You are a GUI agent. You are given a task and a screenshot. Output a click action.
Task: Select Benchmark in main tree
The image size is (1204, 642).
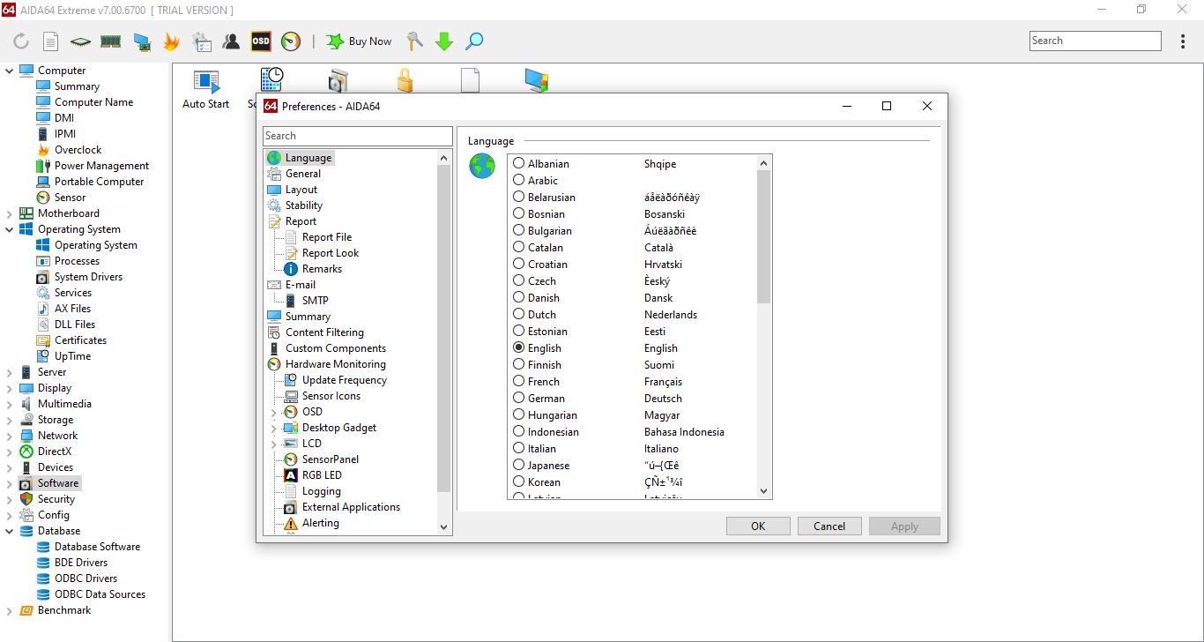point(64,610)
